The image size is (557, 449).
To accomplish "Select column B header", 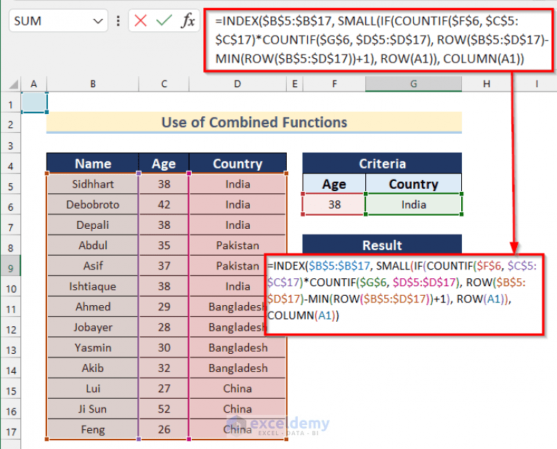I will point(93,84).
